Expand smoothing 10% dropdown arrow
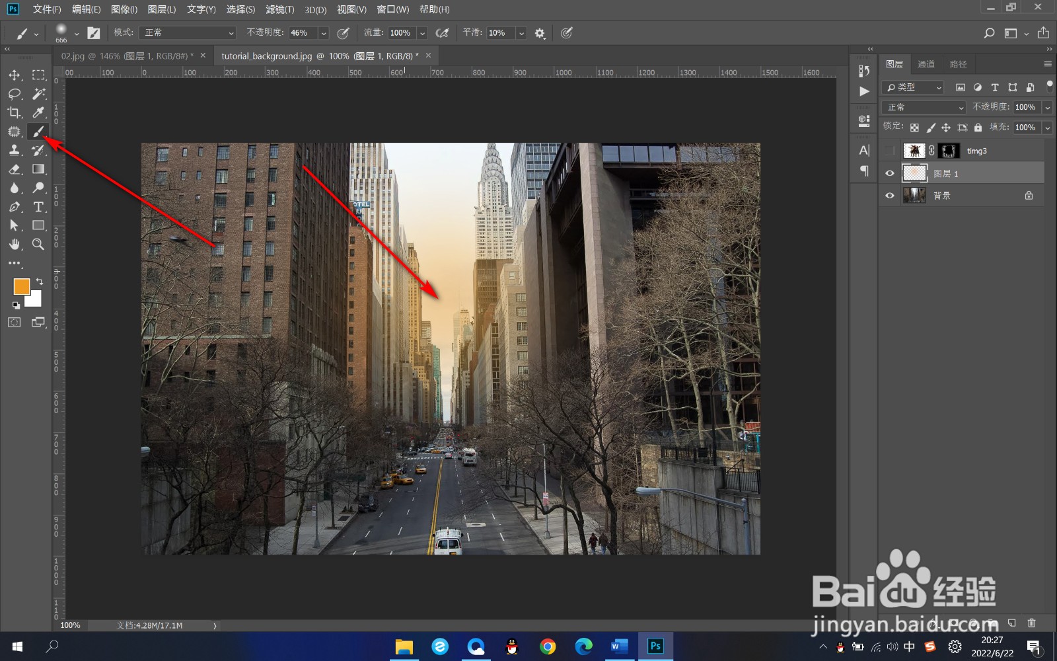1057x661 pixels. tap(521, 33)
